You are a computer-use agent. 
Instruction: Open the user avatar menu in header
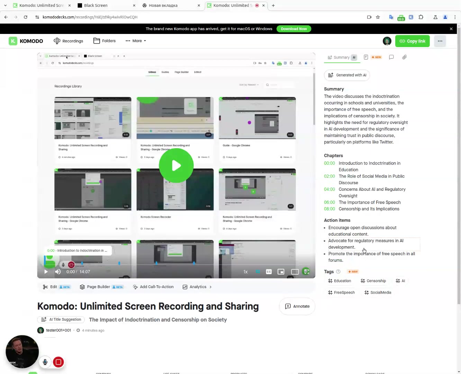coord(387,41)
